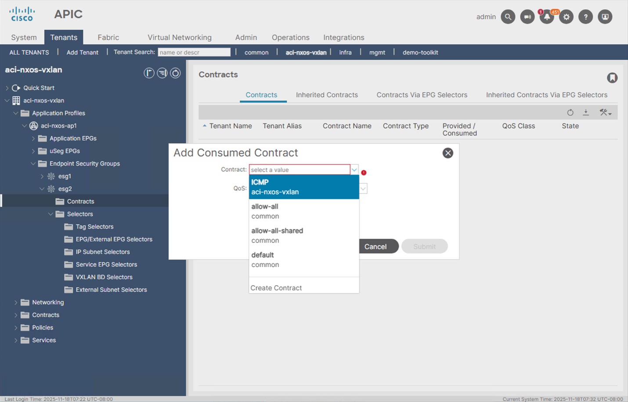
Task: Open the user profile monitor icon
Action: coord(605,17)
